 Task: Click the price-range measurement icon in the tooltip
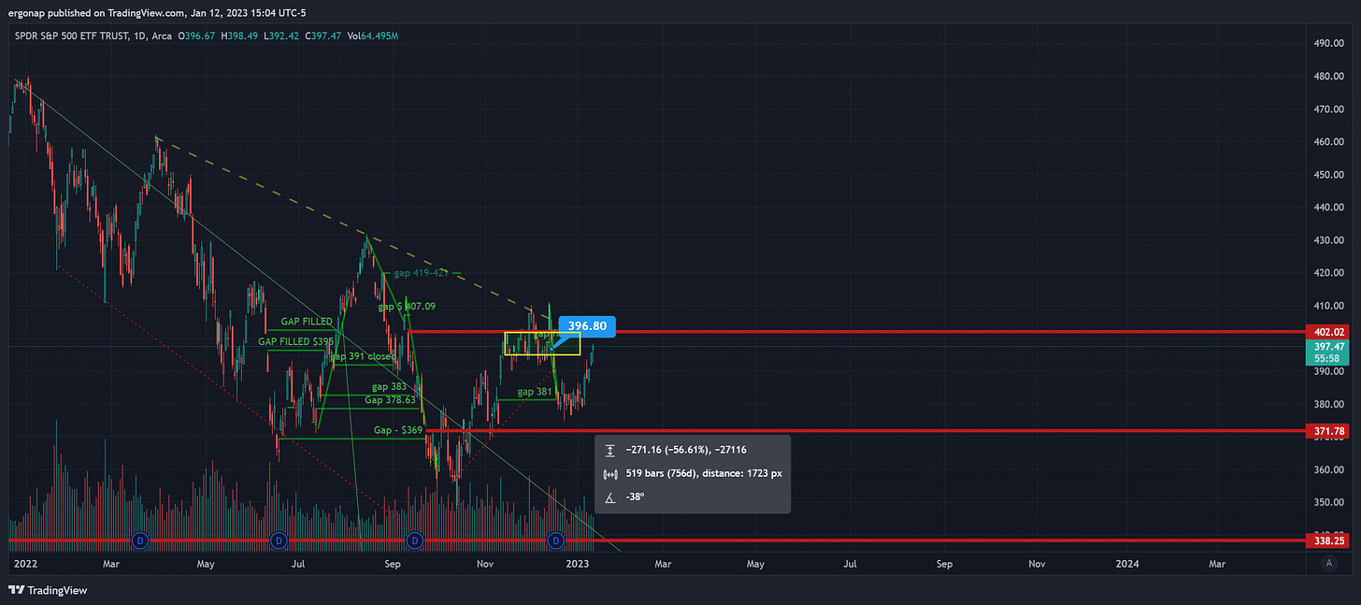coord(609,450)
